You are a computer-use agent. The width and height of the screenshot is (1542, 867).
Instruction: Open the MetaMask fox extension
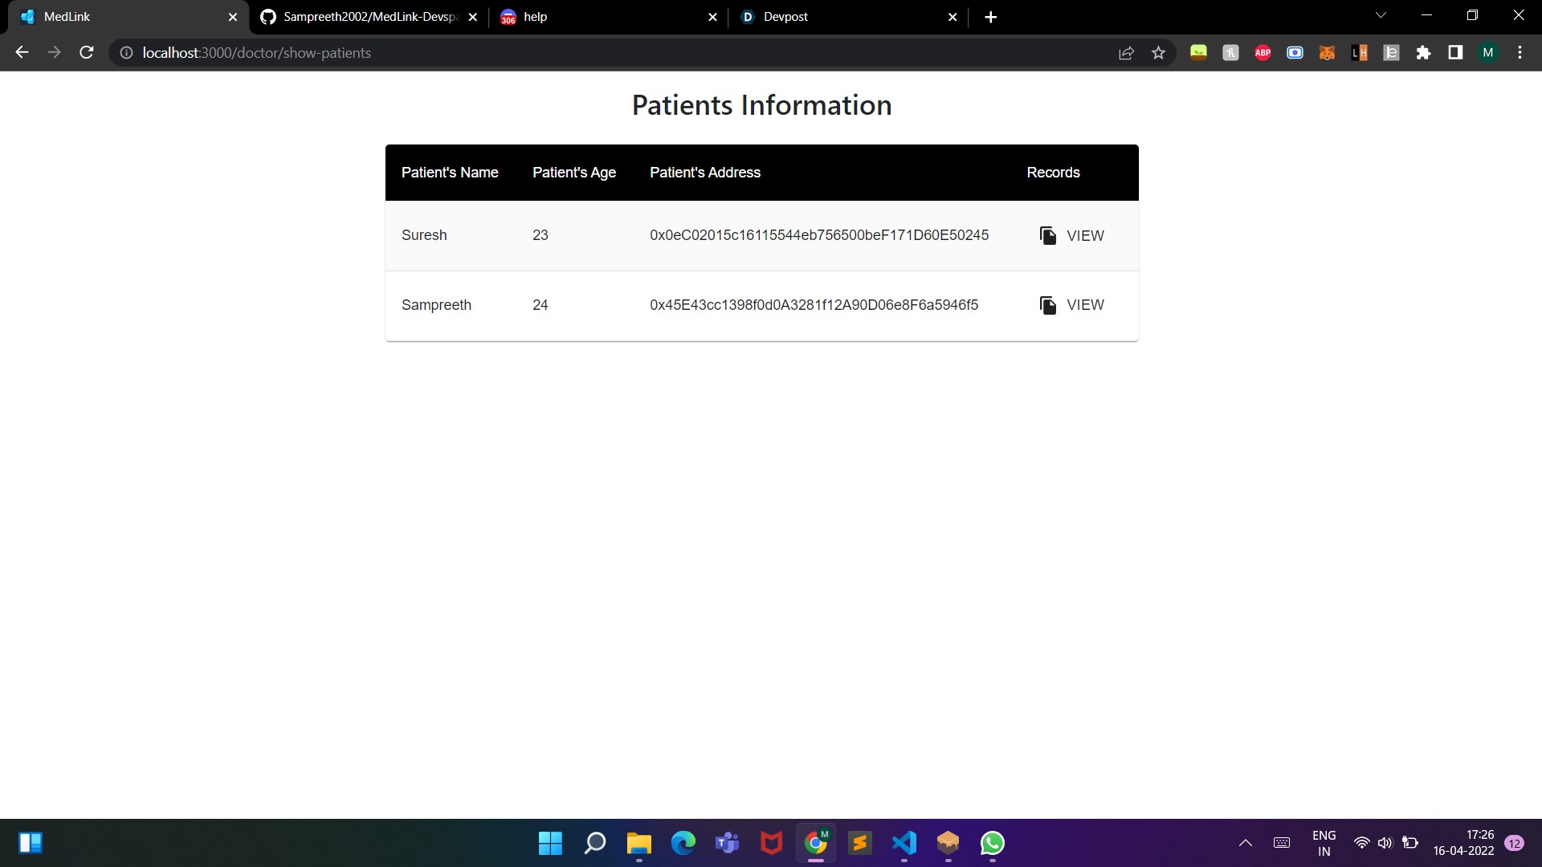click(1327, 53)
